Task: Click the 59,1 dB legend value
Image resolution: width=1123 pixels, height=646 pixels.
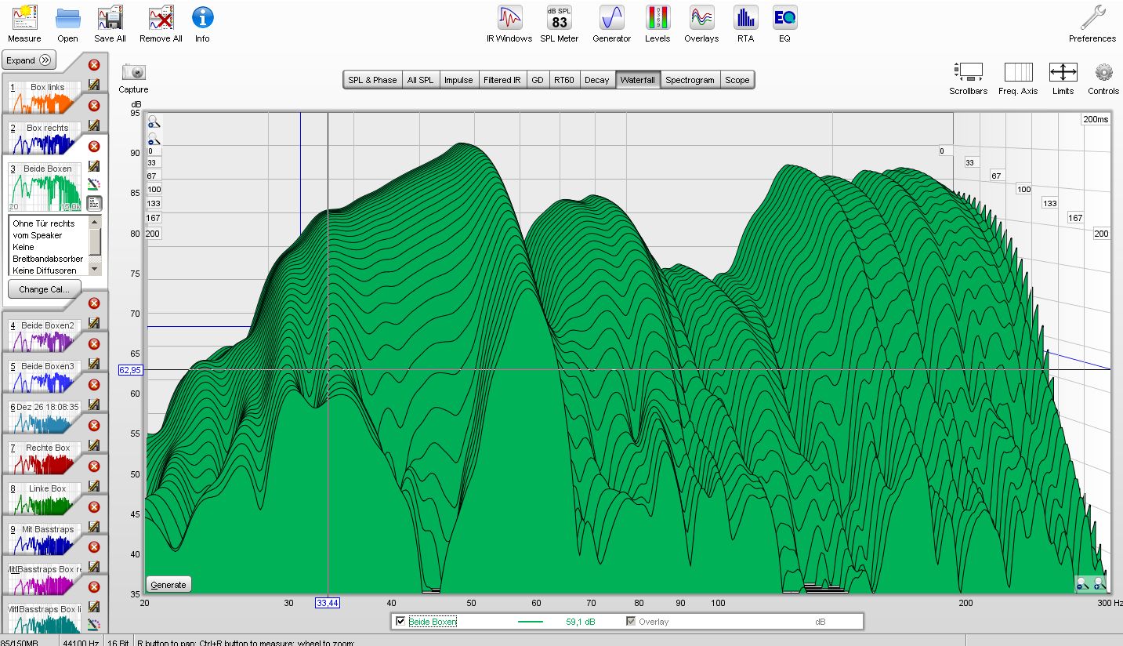Action: click(580, 622)
